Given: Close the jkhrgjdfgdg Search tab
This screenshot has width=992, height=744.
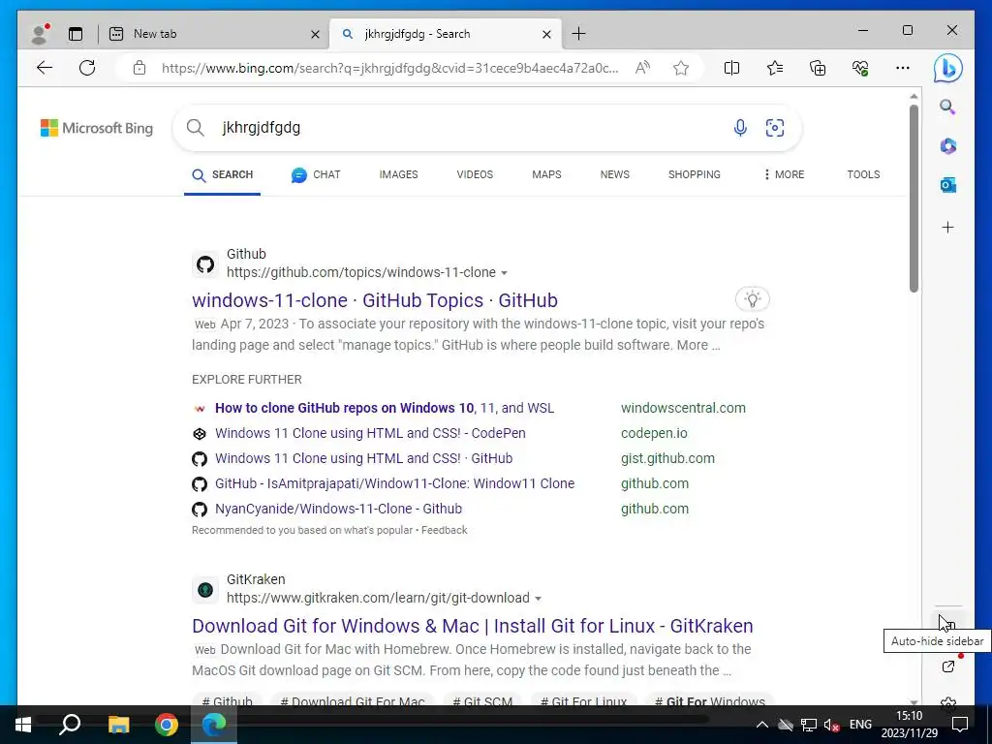Looking at the screenshot, I should (x=546, y=34).
